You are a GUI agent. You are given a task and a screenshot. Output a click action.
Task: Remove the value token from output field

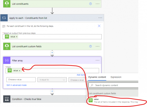click(17, 37)
